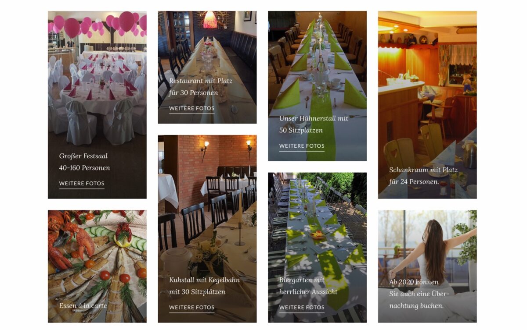Click the 'Schankraum mit Platz für 24 Personen' text
Image resolution: width=527 pixels, height=330 pixels.
pos(423,176)
